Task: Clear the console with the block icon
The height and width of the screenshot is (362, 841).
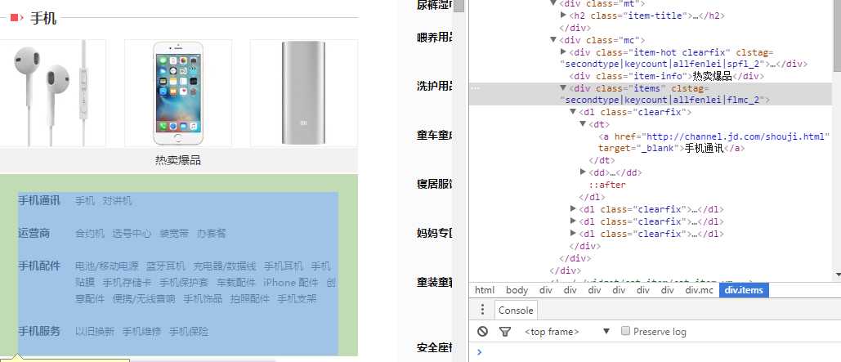Action: click(x=483, y=332)
